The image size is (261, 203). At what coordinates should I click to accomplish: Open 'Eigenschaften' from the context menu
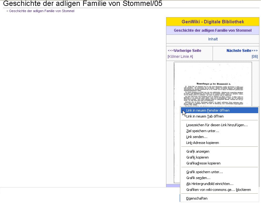point(197,198)
